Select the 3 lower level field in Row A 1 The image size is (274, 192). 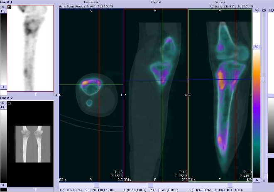(3, 87)
